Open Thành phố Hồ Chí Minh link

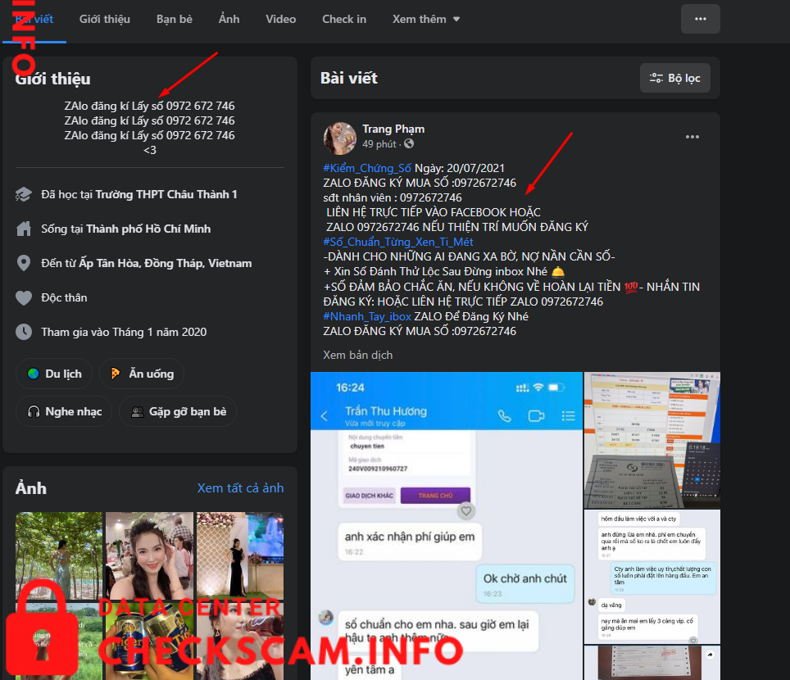148,229
